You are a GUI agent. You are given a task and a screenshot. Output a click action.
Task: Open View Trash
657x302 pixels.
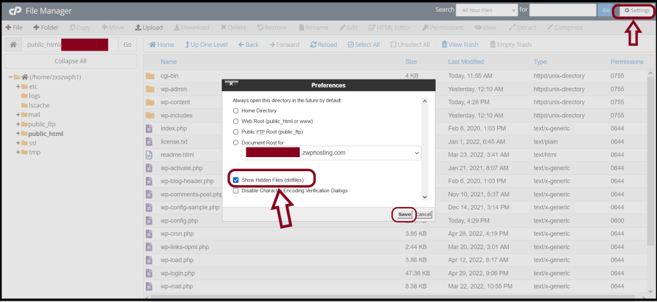(x=460, y=45)
